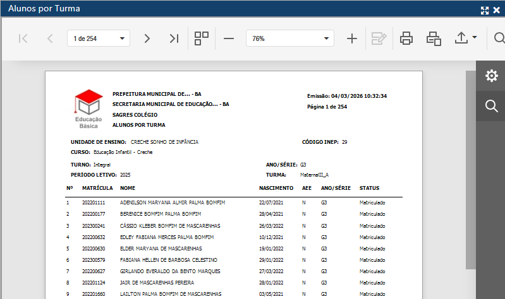Print the report
Screen dimensions: 505x299
[x=406, y=38]
